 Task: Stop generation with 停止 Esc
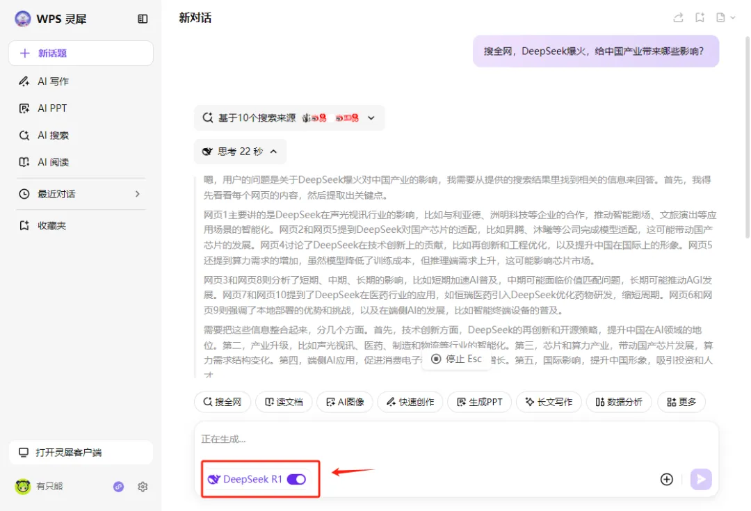click(456, 359)
